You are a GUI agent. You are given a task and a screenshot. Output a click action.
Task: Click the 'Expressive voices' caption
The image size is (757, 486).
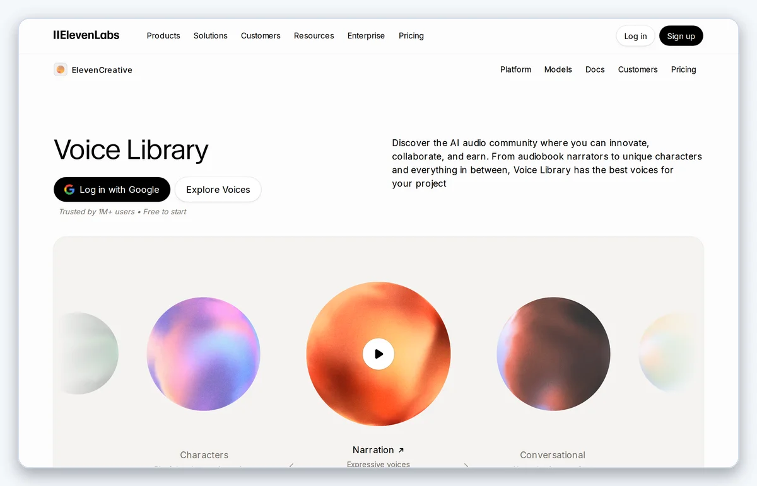(378, 465)
